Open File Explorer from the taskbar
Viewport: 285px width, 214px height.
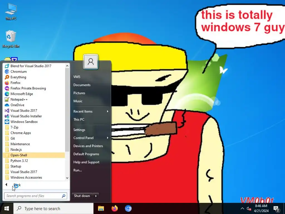point(101,208)
